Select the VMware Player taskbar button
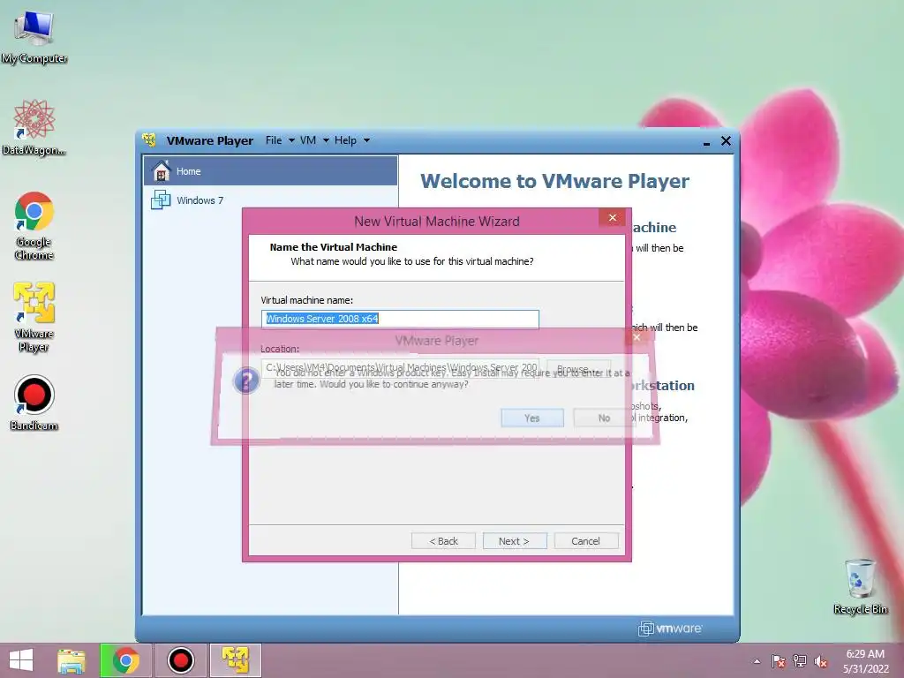904x678 pixels. coord(235,660)
